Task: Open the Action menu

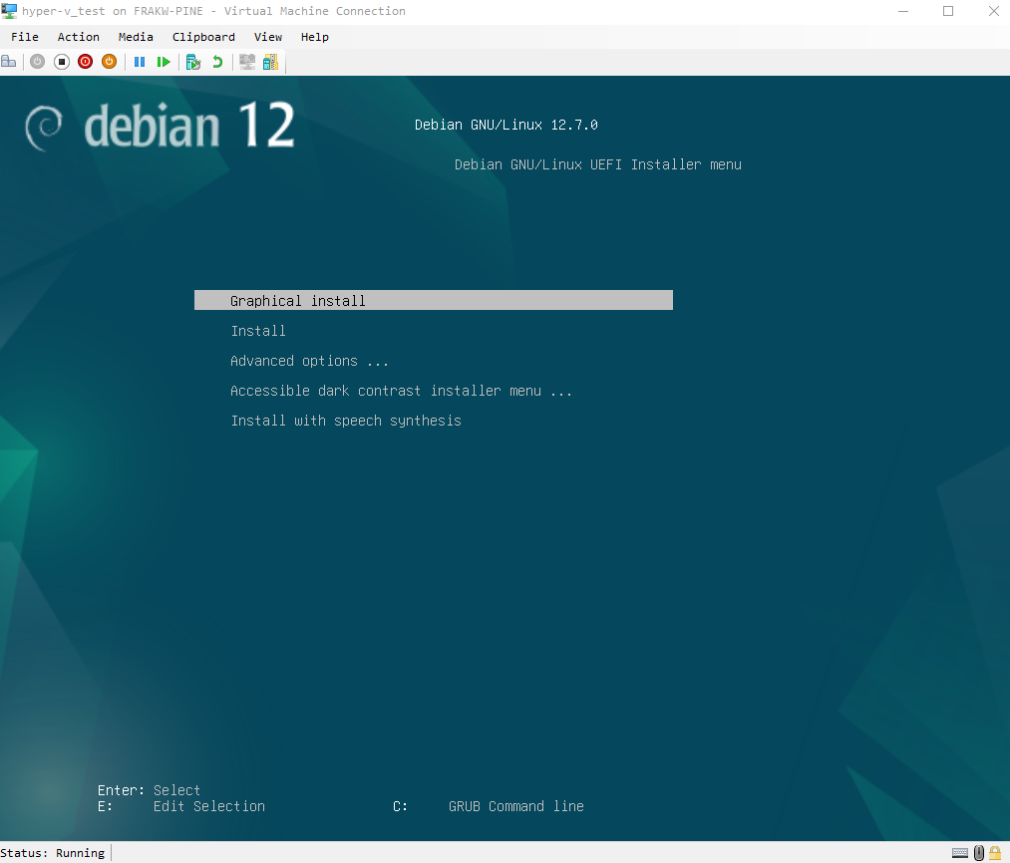Action: (x=79, y=37)
